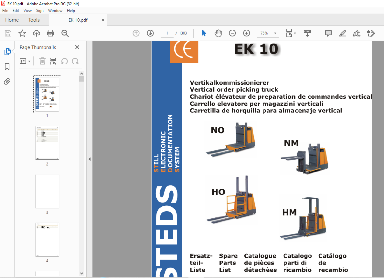Select the highlight text tool
The height and width of the screenshot is (278, 384).
(343, 33)
